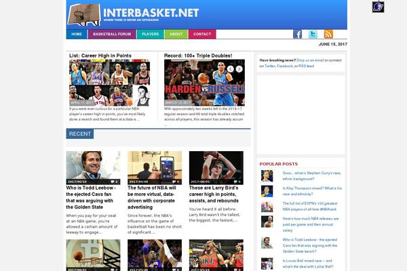Click 'Drop us an email' link
This screenshot has height=271, width=407.
[310, 60]
